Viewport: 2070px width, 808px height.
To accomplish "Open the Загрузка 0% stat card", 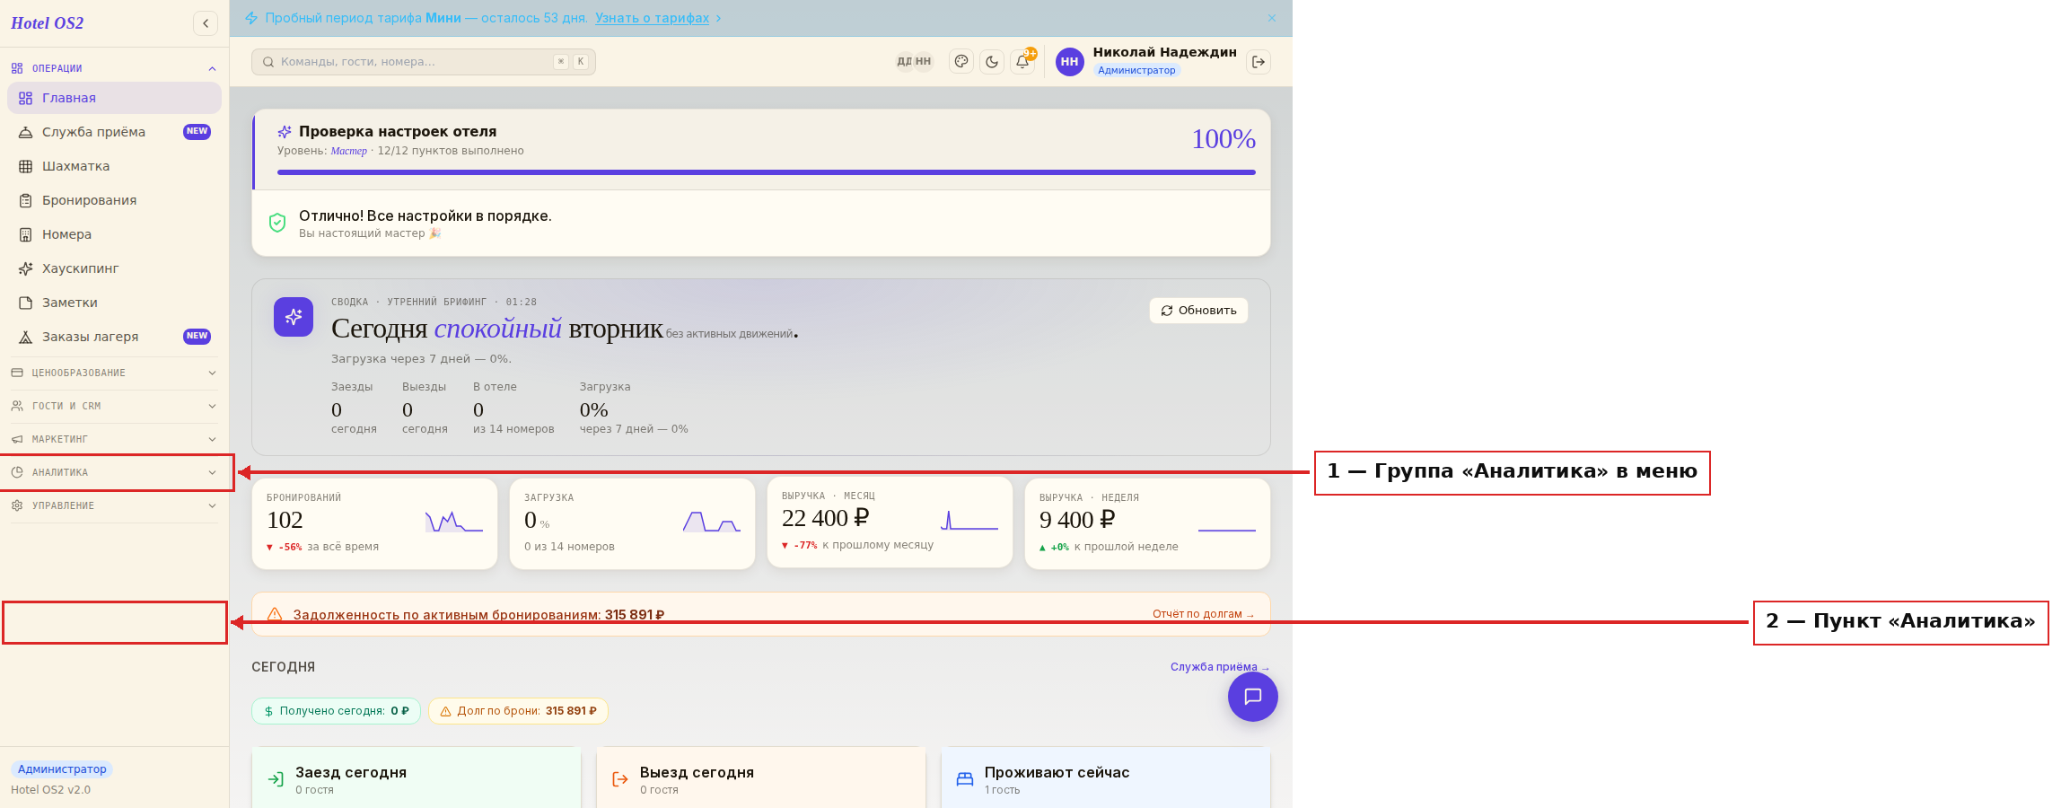I will point(632,523).
